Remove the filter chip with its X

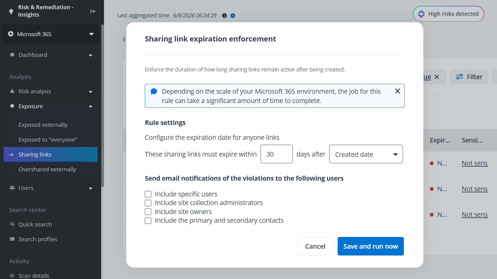coord(437,77)
